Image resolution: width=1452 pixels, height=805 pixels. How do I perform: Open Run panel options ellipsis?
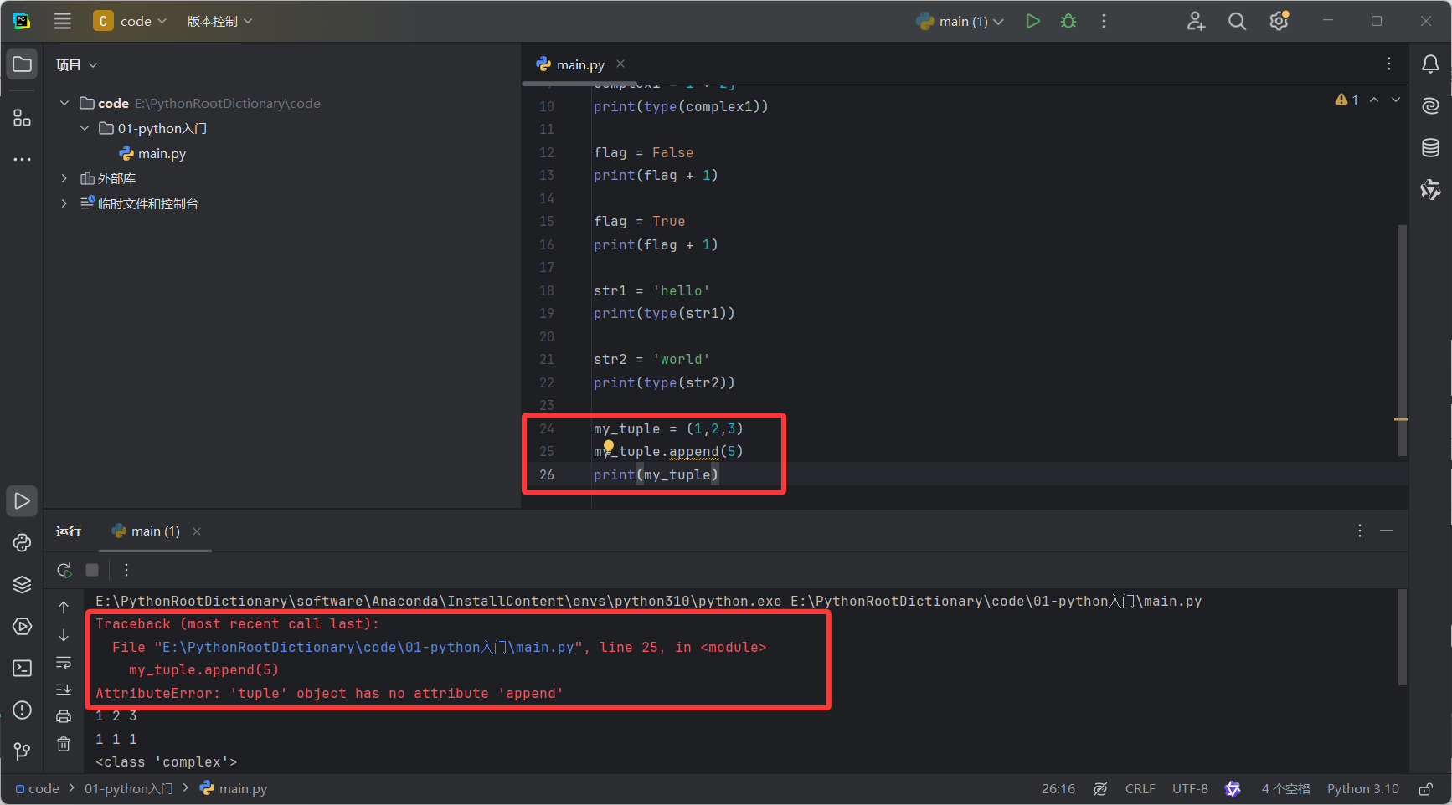point(1360,531)
